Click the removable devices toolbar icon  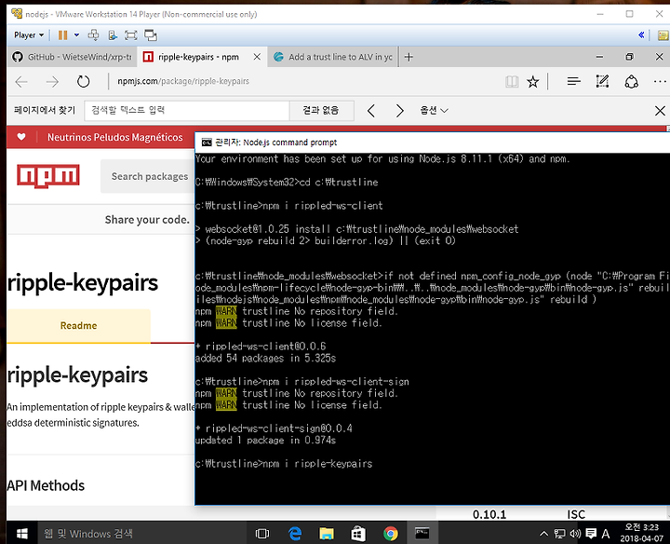[x=113, y=35]
